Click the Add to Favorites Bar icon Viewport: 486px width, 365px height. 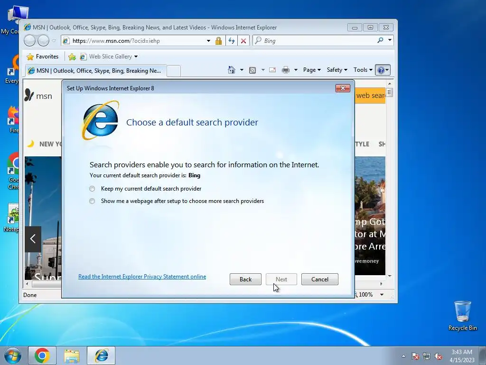point(72,57)
